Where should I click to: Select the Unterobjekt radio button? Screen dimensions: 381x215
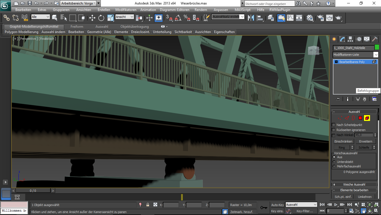(334, 162)
